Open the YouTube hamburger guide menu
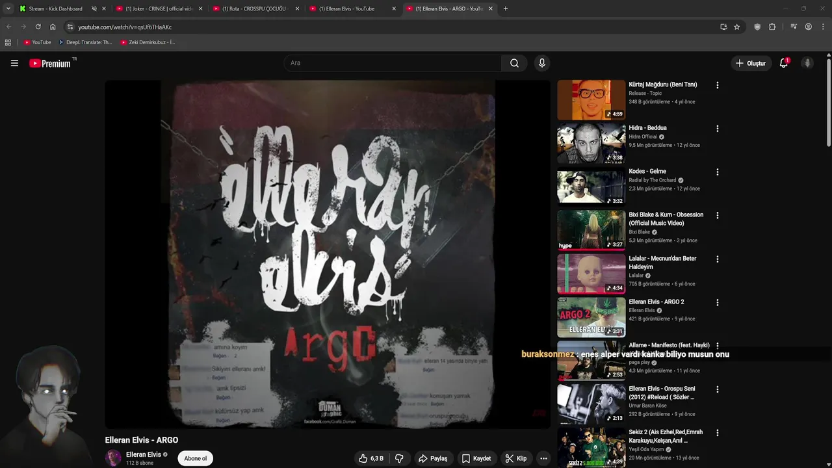The width and height of the screenshot is (832, 468). (14, 63)
